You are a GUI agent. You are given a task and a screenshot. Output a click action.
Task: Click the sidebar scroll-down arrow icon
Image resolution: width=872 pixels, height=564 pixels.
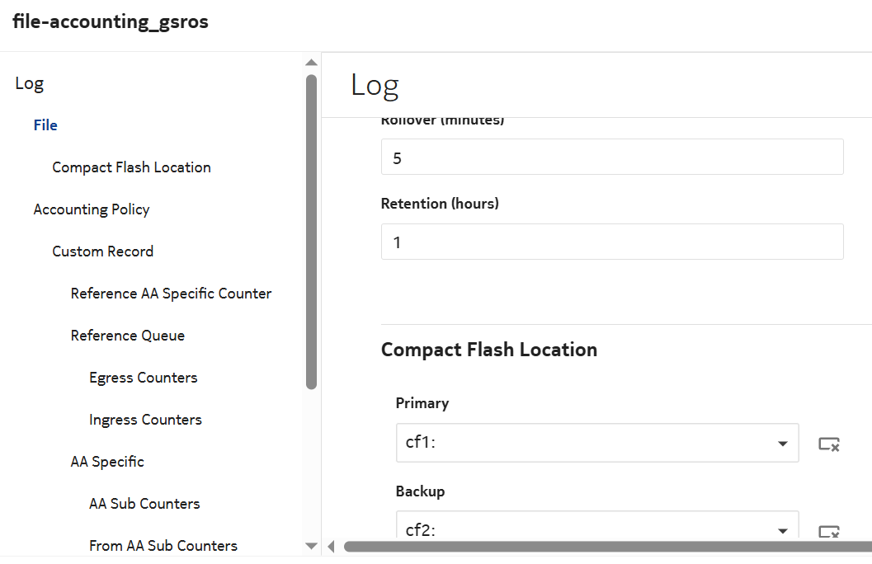pyautogui.click(x=312, y=546)
